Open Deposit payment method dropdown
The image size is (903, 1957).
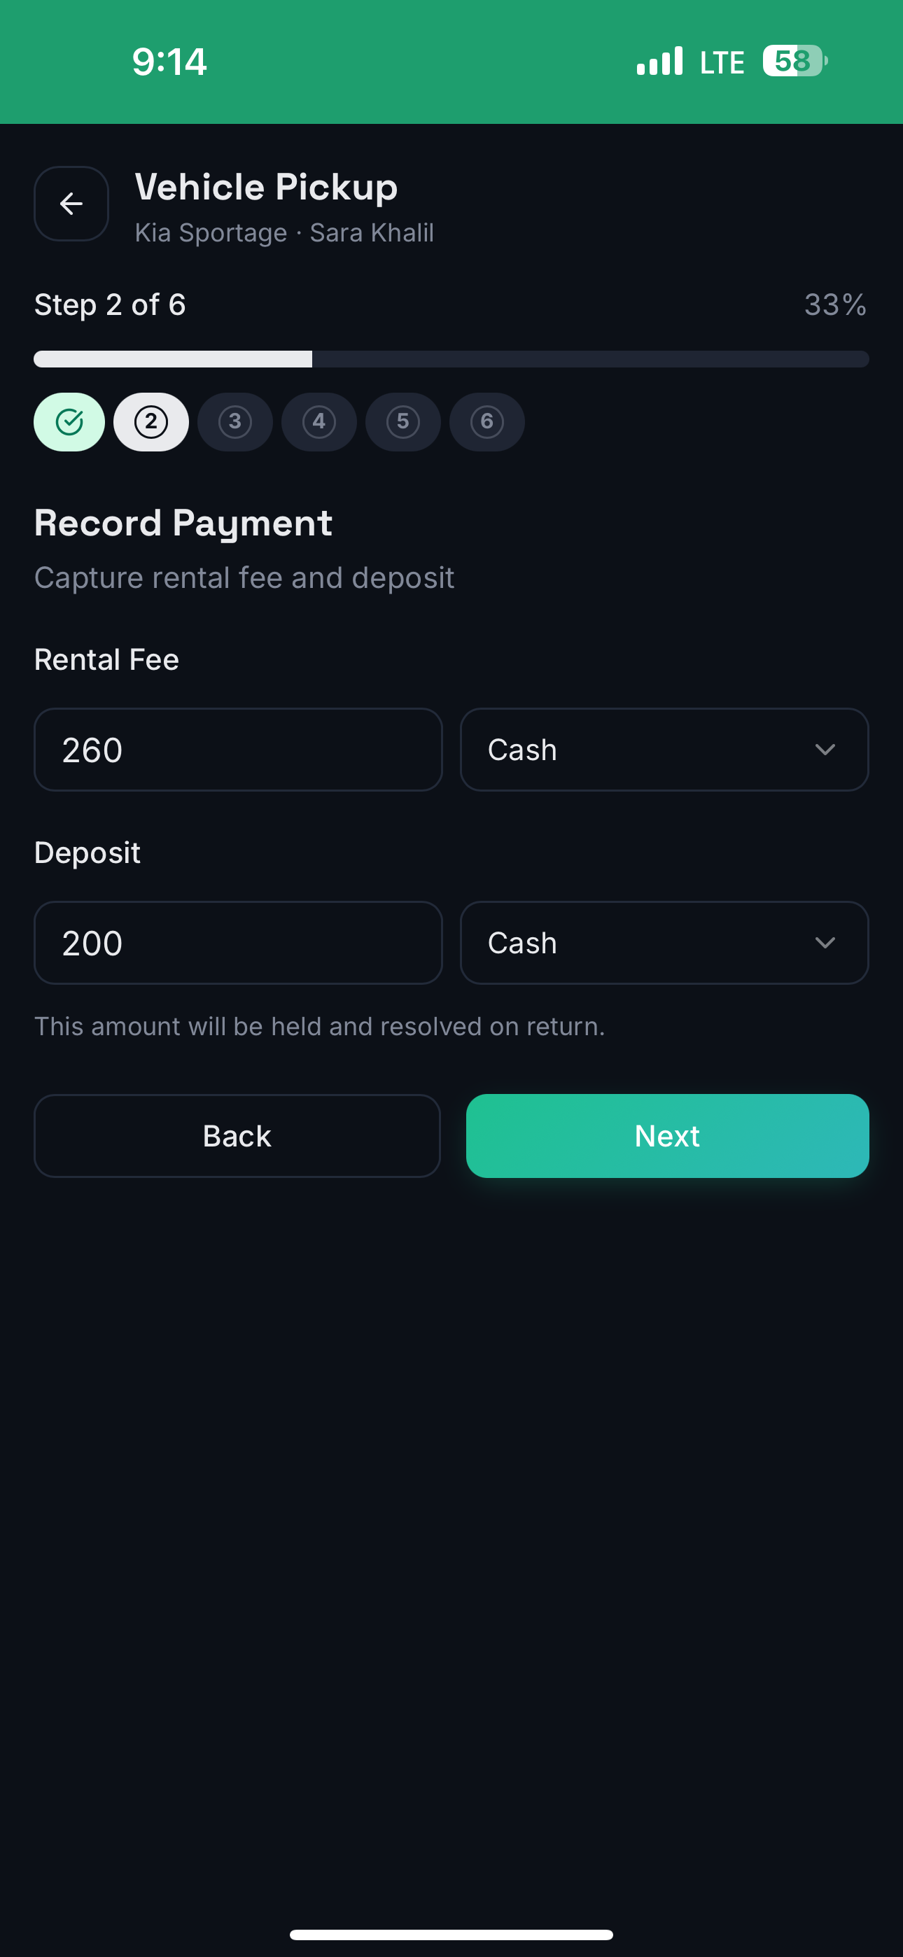[x=664, y=943]
